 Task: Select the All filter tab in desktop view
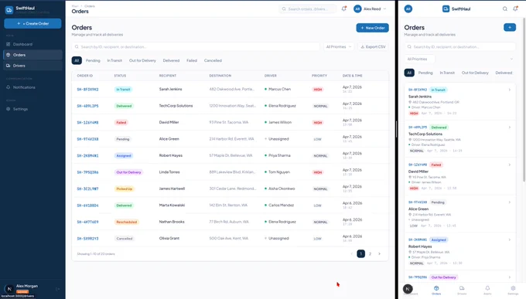coord(77,61)
